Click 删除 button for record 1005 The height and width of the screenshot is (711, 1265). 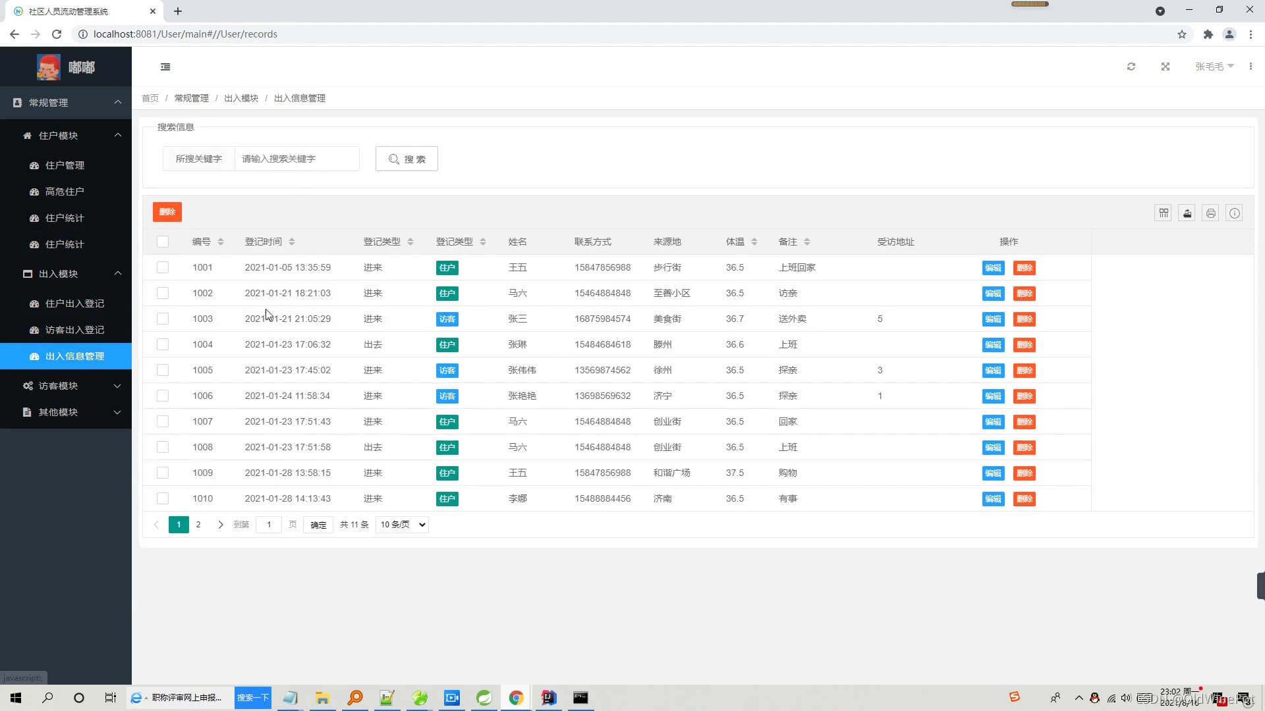pos(1026,370)
